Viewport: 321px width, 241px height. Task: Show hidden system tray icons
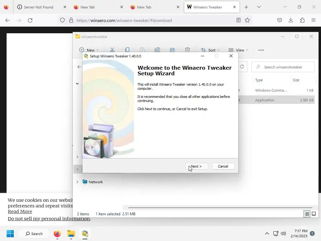pos(267,233)
